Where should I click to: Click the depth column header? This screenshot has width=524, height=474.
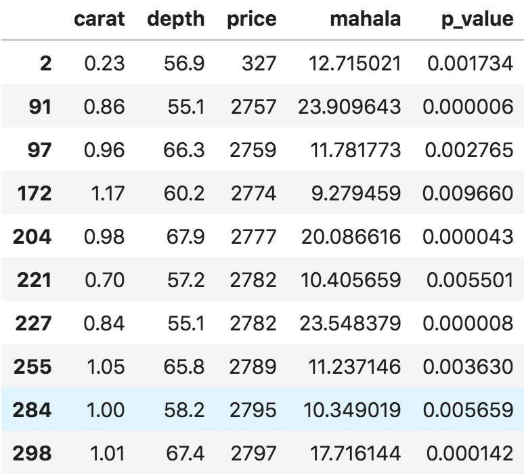[x=175, y=20]
